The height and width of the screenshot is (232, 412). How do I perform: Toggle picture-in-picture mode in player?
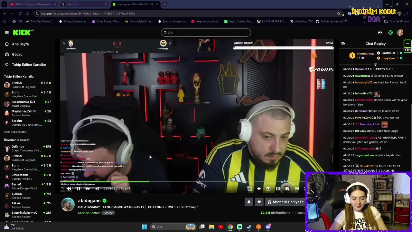click(x=278, y=189)
